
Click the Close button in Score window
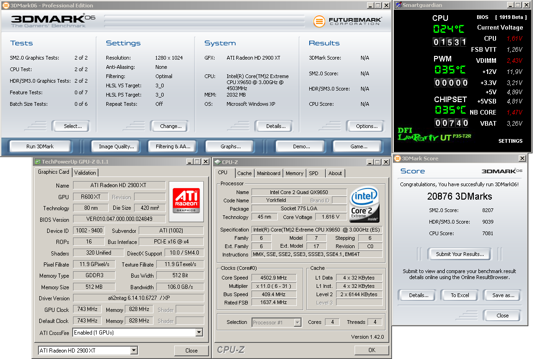click(502, 316)
